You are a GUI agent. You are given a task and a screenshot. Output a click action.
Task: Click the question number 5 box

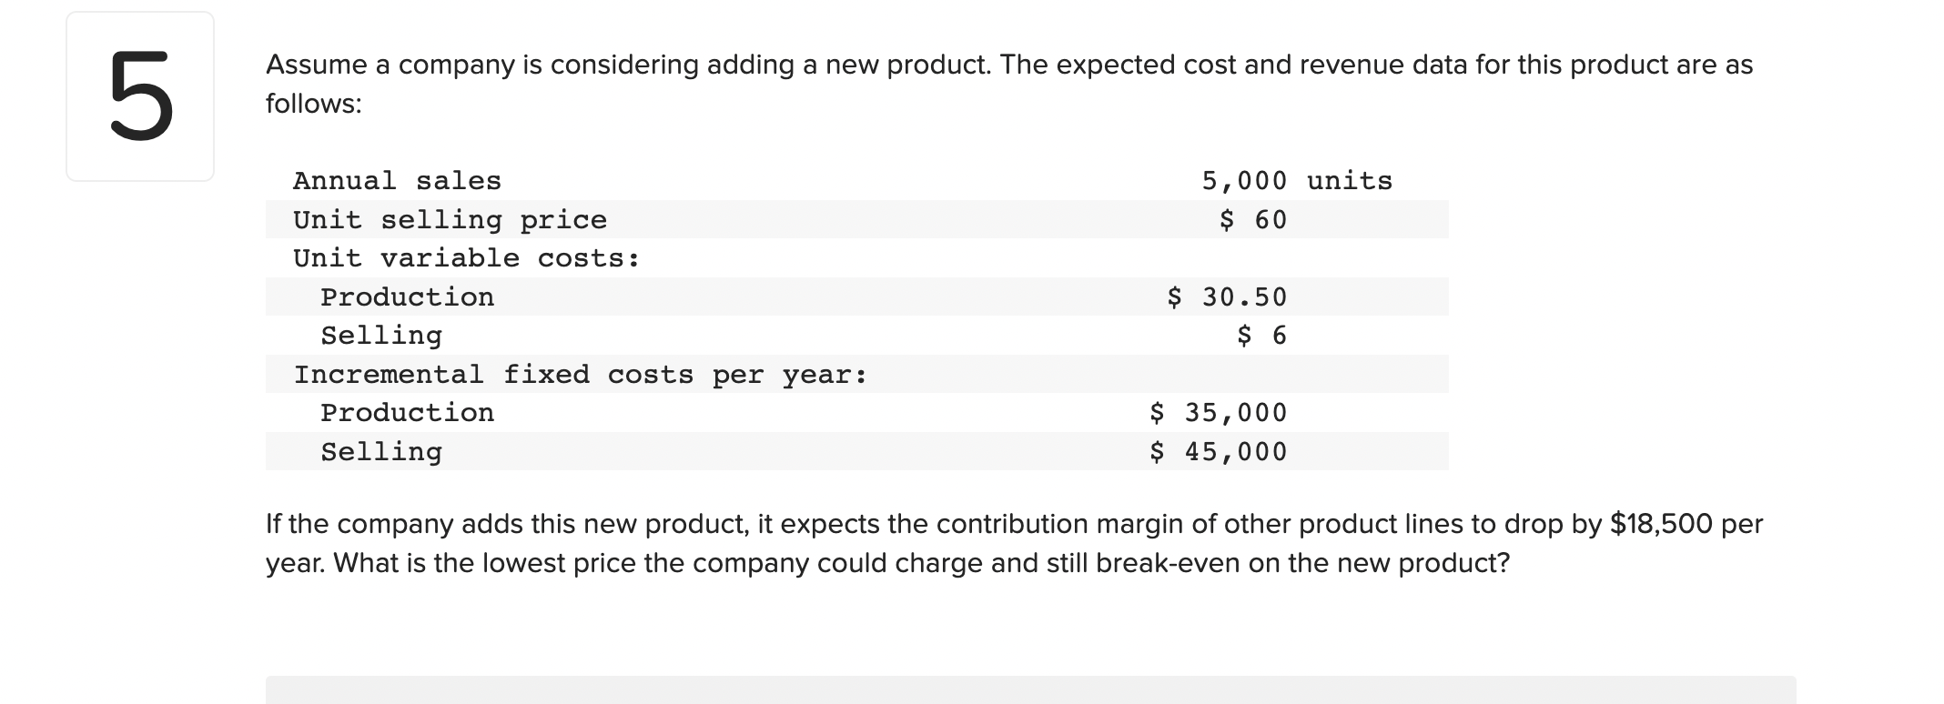click(140, 96)
